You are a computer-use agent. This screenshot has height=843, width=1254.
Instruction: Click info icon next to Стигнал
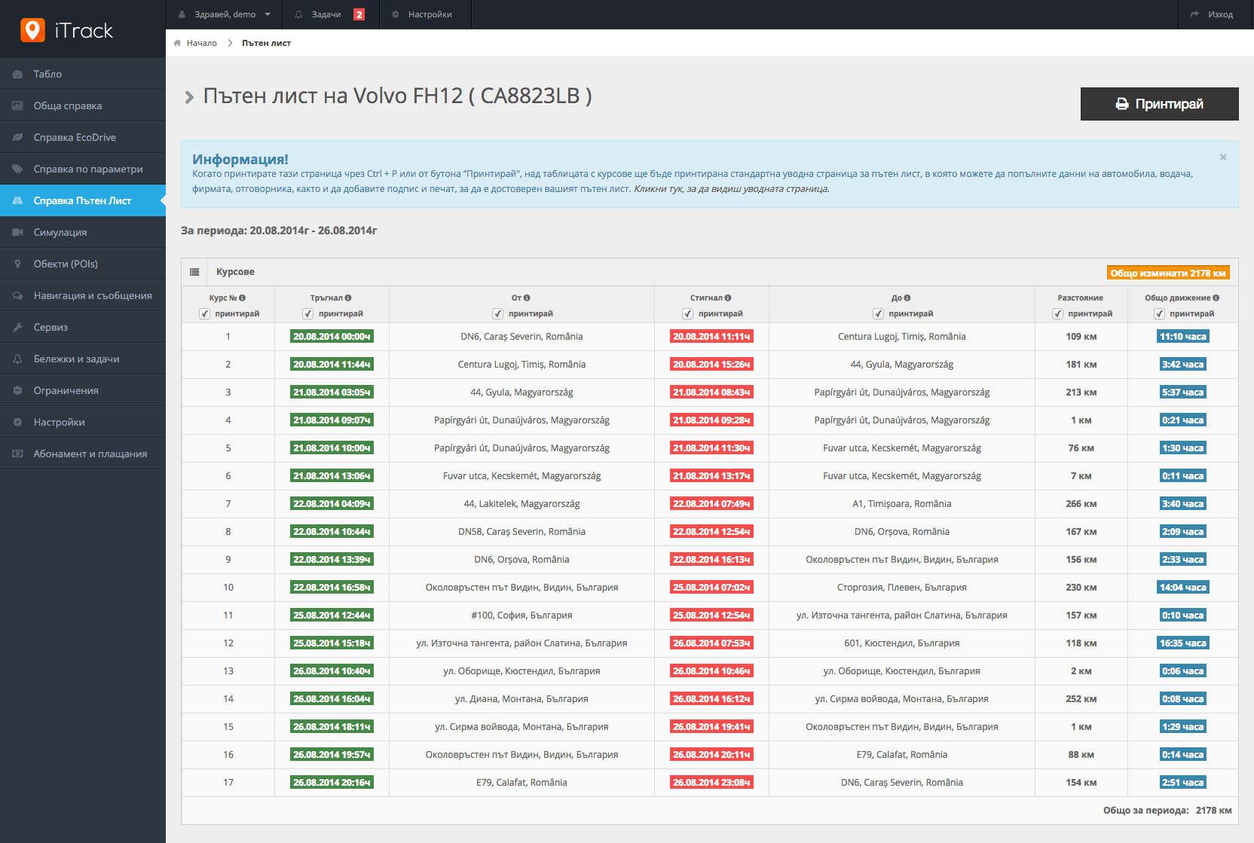pyautogui.click(x=728, y=298)
